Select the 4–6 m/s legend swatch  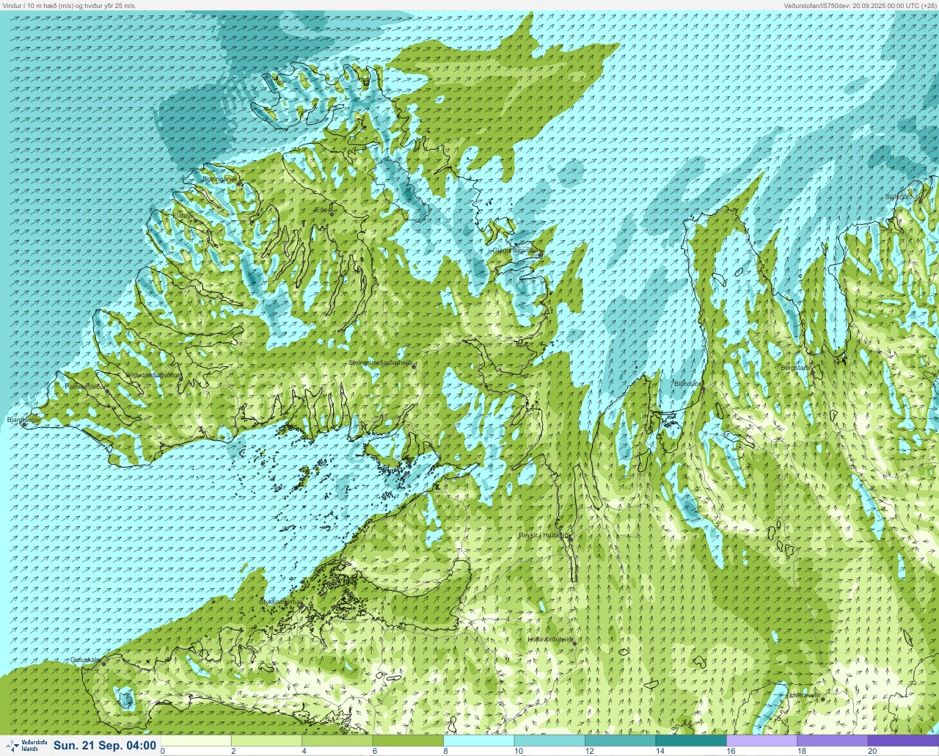[x=337, y=741]
